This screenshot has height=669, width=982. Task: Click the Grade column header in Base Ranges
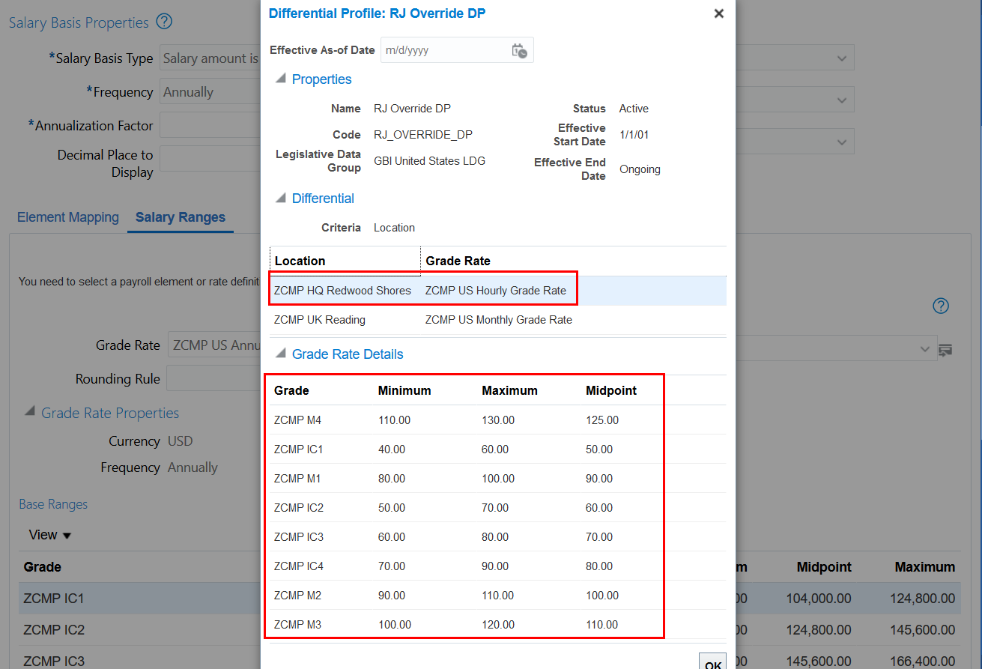pos(43,567)
